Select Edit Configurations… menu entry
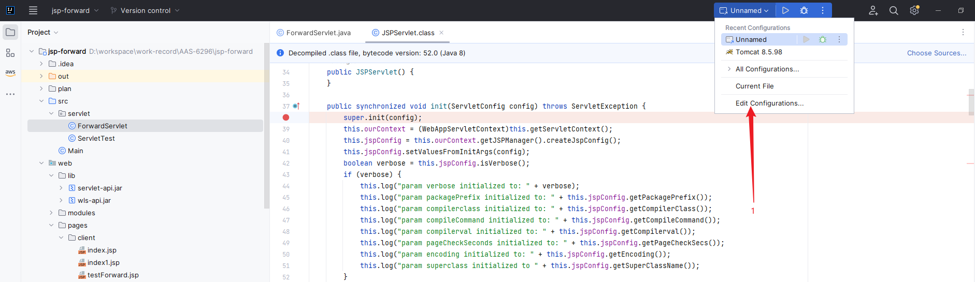 (769, 103)
